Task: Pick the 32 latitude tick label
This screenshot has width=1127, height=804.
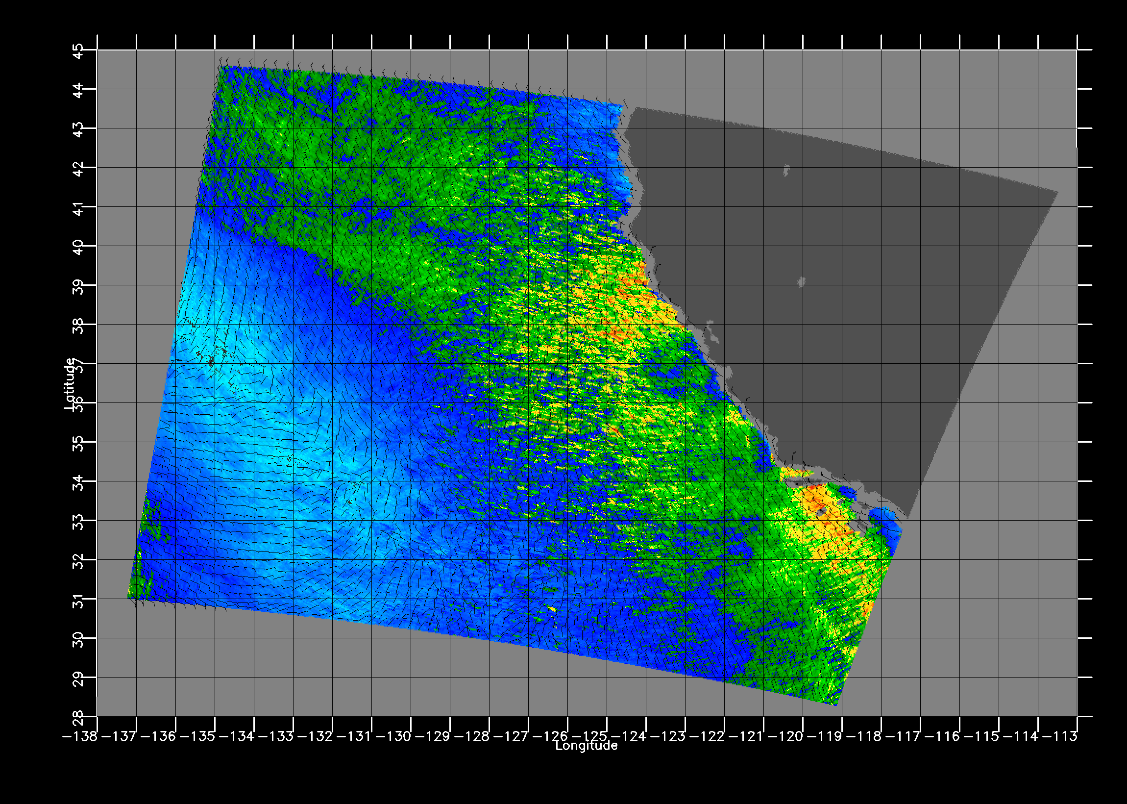Action: coord(78,561)
